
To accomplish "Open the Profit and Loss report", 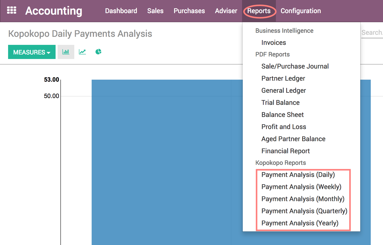I will pos(284,127).
